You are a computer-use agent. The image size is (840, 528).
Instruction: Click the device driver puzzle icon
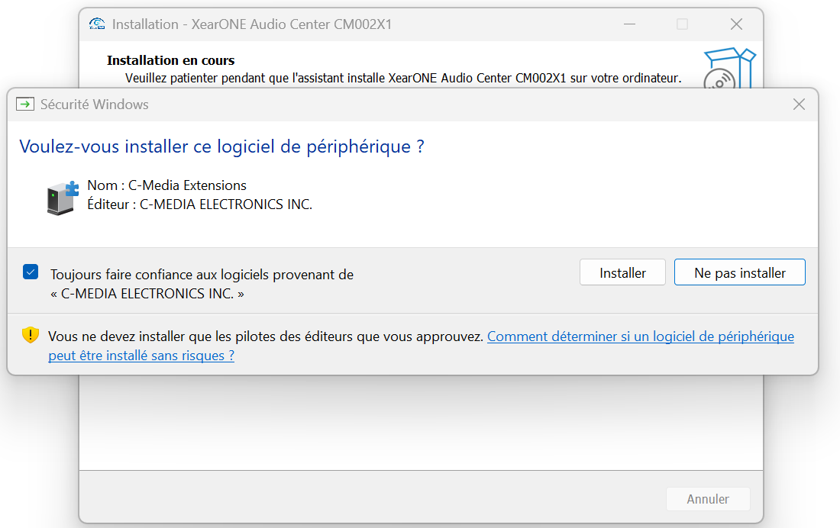click(x=63, y=198)
